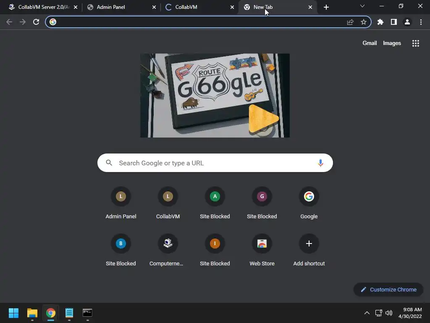Start voice search with the microphone
The width and height of the screenshot is (430, 323).
point(320,163)
